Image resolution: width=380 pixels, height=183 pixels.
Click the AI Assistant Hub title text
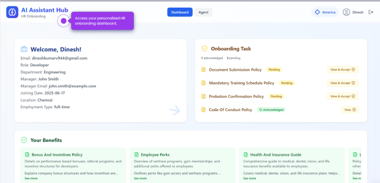point(45,10)
